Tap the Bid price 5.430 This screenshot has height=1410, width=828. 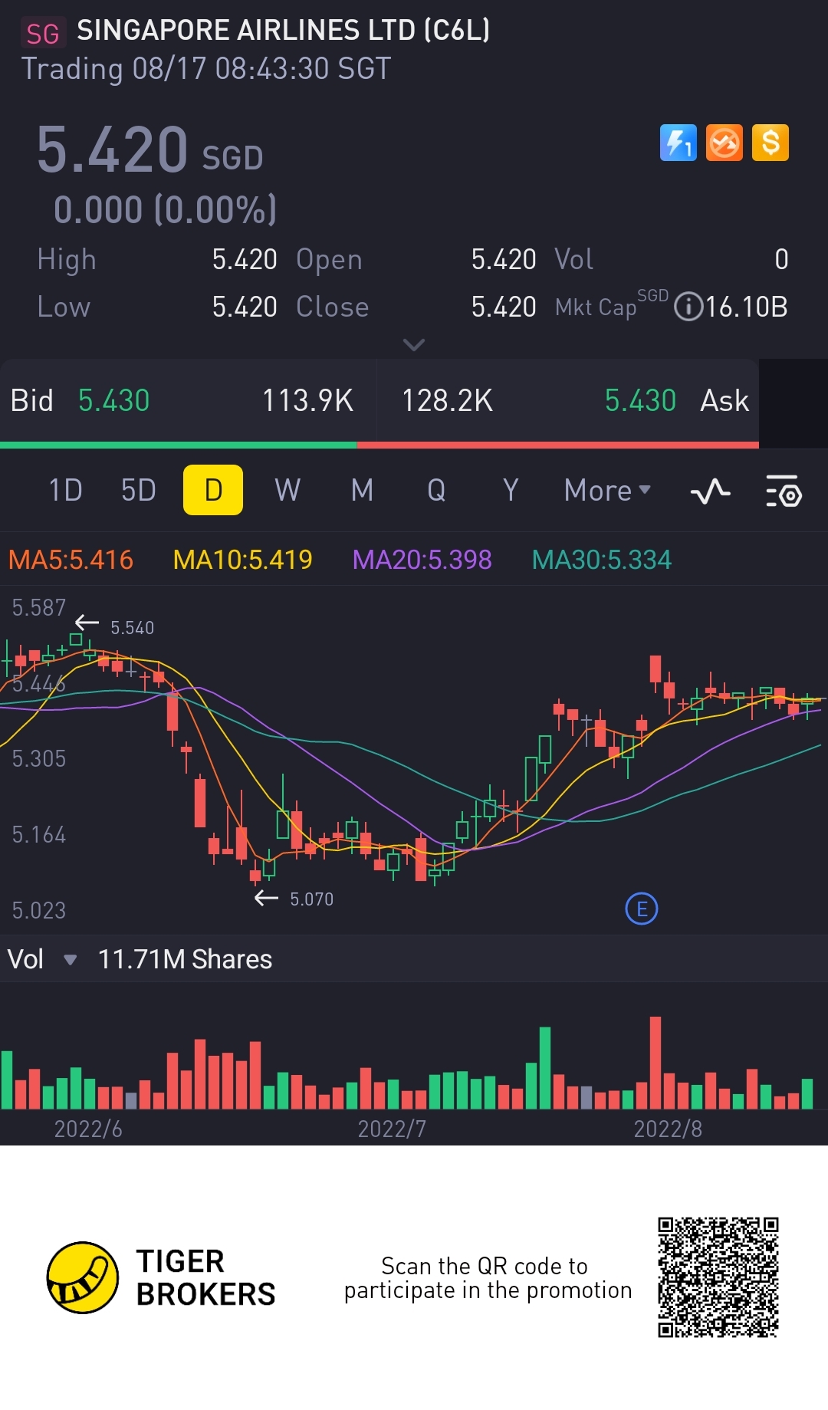114,401
